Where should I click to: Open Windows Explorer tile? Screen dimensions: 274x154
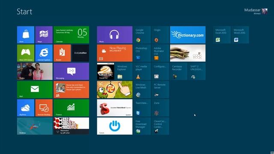coord(124,71)
